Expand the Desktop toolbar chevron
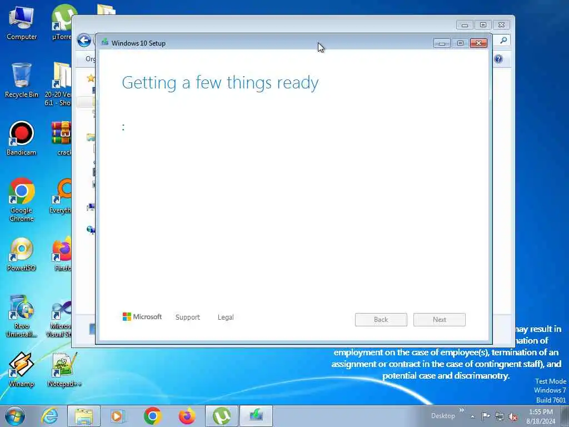Image resolution: width=569 pixels, height=427 pixels. [x=462, y=410]
